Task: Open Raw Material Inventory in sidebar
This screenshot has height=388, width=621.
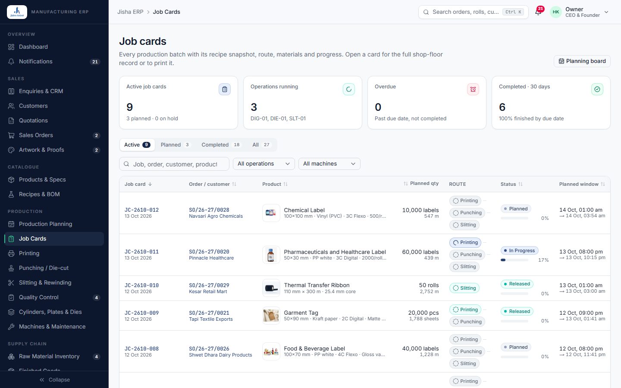Action: [54, 357]
